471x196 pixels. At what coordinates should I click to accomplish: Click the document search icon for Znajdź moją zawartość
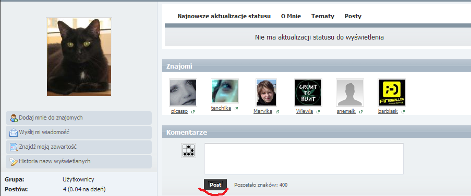tap(14, 147)
